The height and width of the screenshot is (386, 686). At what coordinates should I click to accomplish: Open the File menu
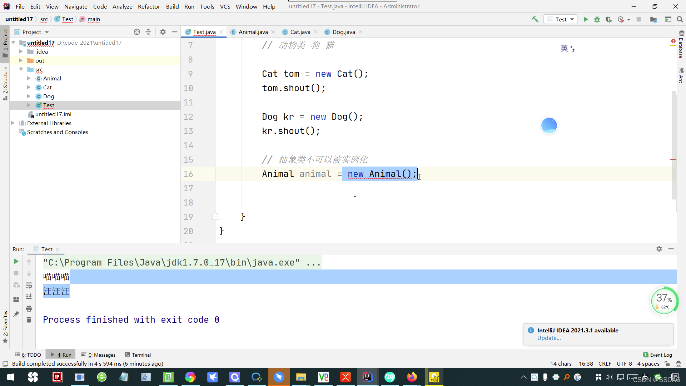(x=20, y=6)
